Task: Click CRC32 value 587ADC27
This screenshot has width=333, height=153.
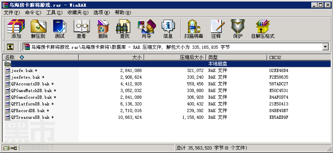Action: pyautogui.click(x=279, y=84)
